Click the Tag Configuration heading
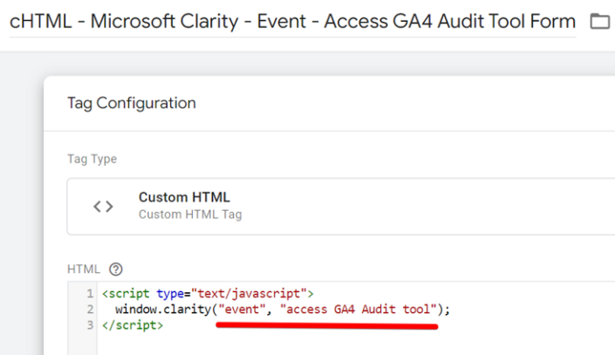615x355 pixels. tap(132, 103)
